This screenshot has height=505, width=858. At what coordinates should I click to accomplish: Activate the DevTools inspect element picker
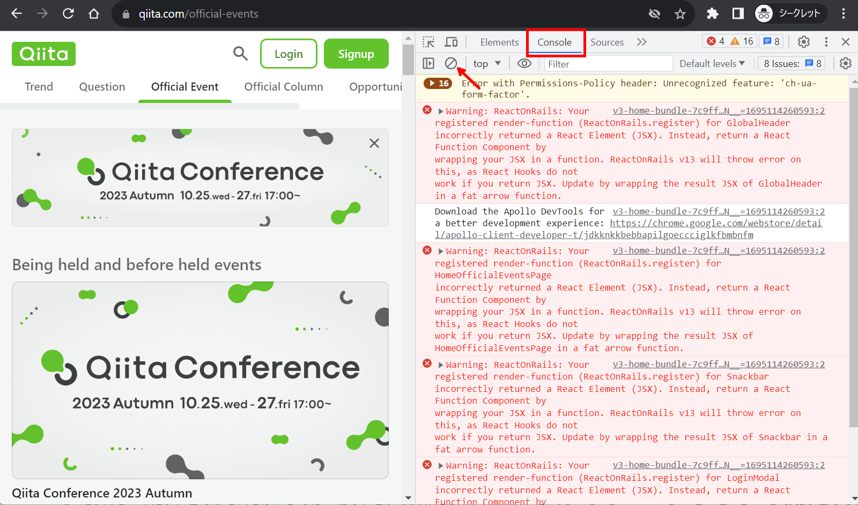tap(428, 42)
